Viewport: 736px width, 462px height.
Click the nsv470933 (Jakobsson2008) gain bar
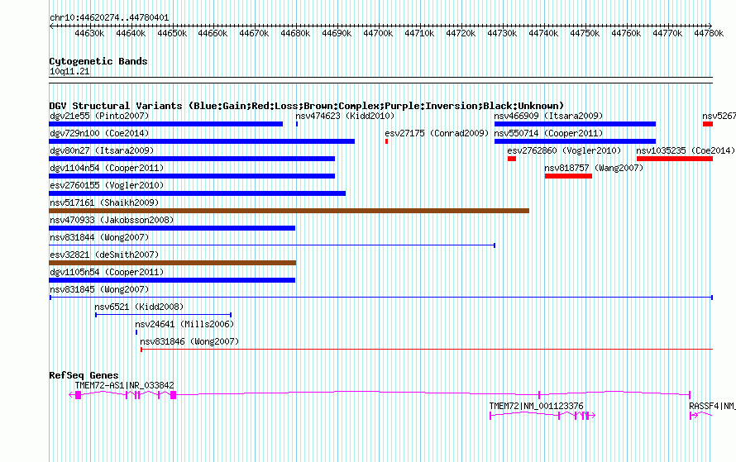click(x=172, y=228)
